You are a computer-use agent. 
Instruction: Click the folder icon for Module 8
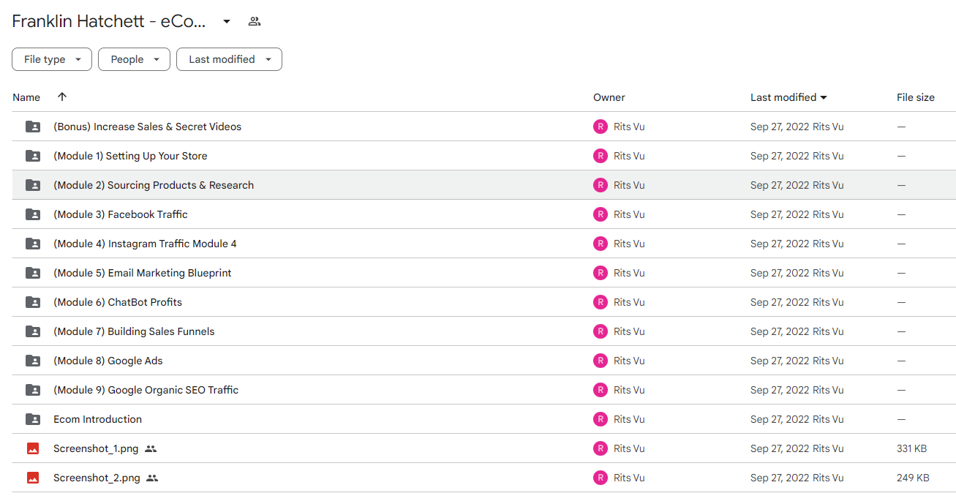pyautogui.click(x=33, y=361)
